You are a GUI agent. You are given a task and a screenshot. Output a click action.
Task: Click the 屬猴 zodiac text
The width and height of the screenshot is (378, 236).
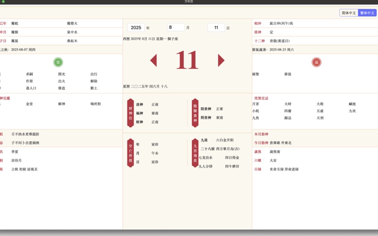coord(15,32)
